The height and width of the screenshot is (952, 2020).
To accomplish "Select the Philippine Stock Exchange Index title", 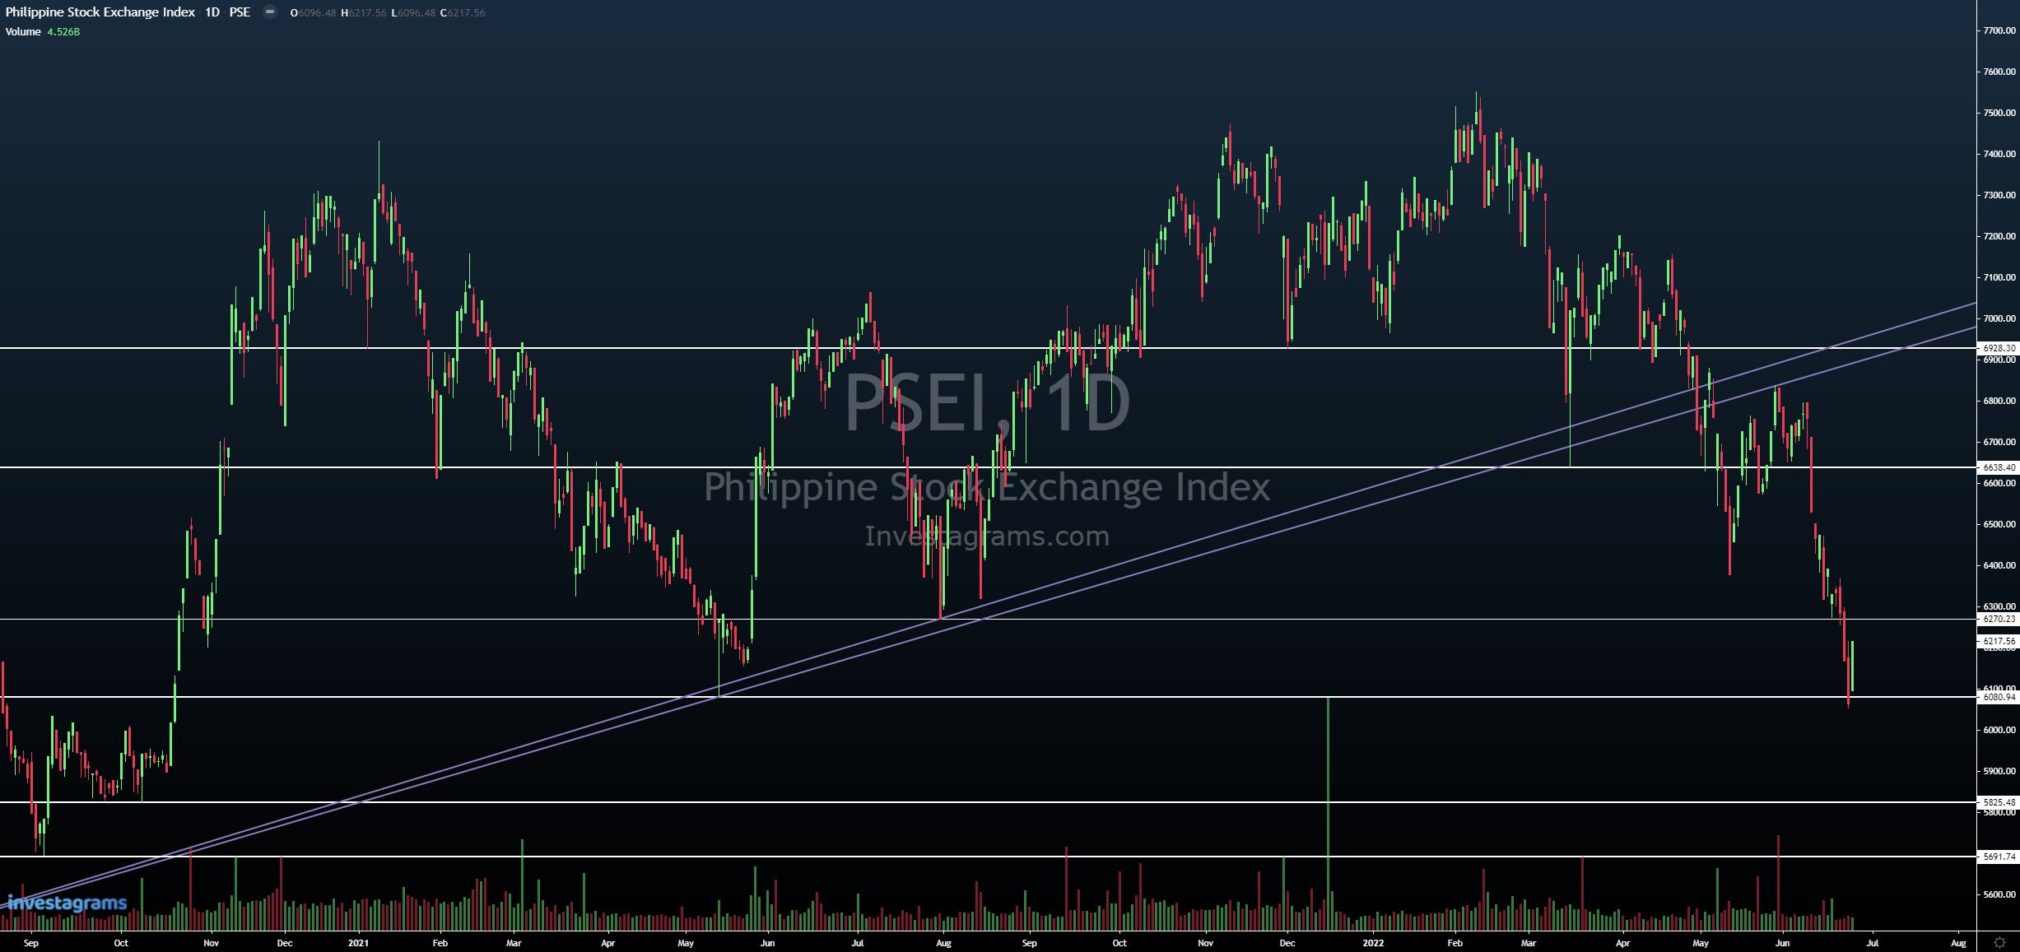I will (100, 12).
